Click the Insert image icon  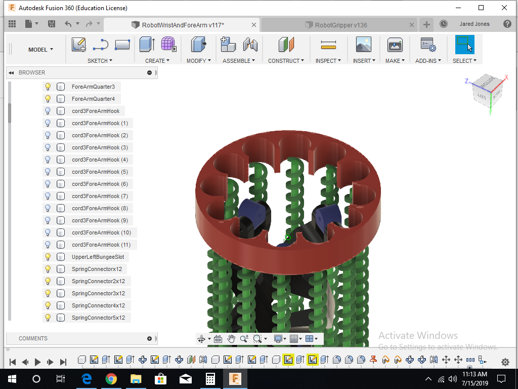pos(363,45)
